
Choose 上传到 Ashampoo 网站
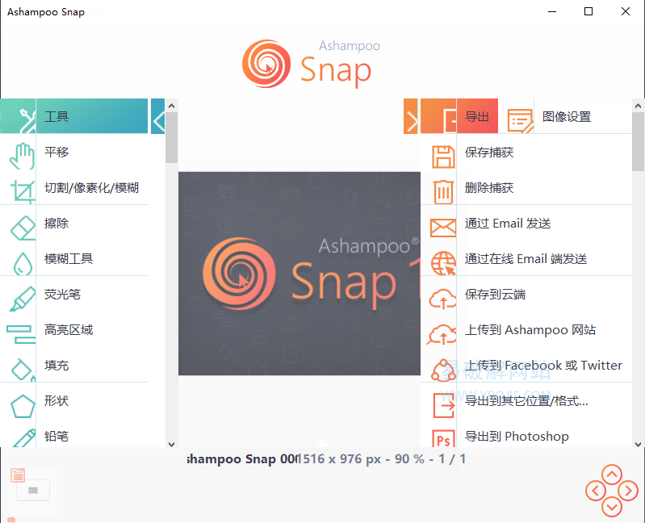click(x=530, y=330)
